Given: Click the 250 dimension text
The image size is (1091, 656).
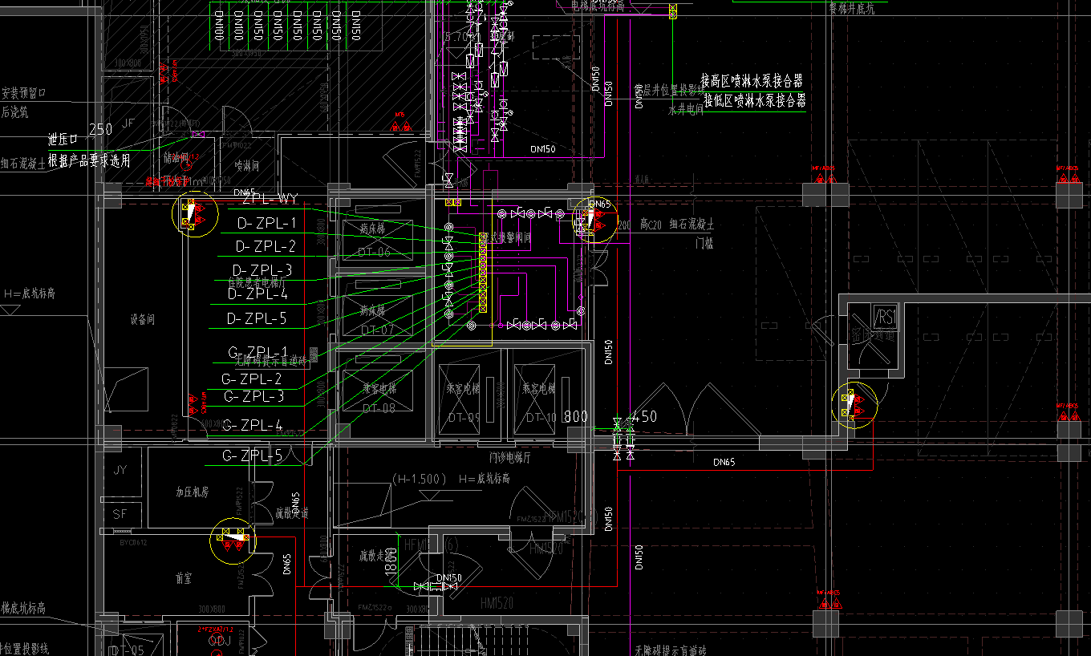Looking at the screenshot, I should coord(100,129).
